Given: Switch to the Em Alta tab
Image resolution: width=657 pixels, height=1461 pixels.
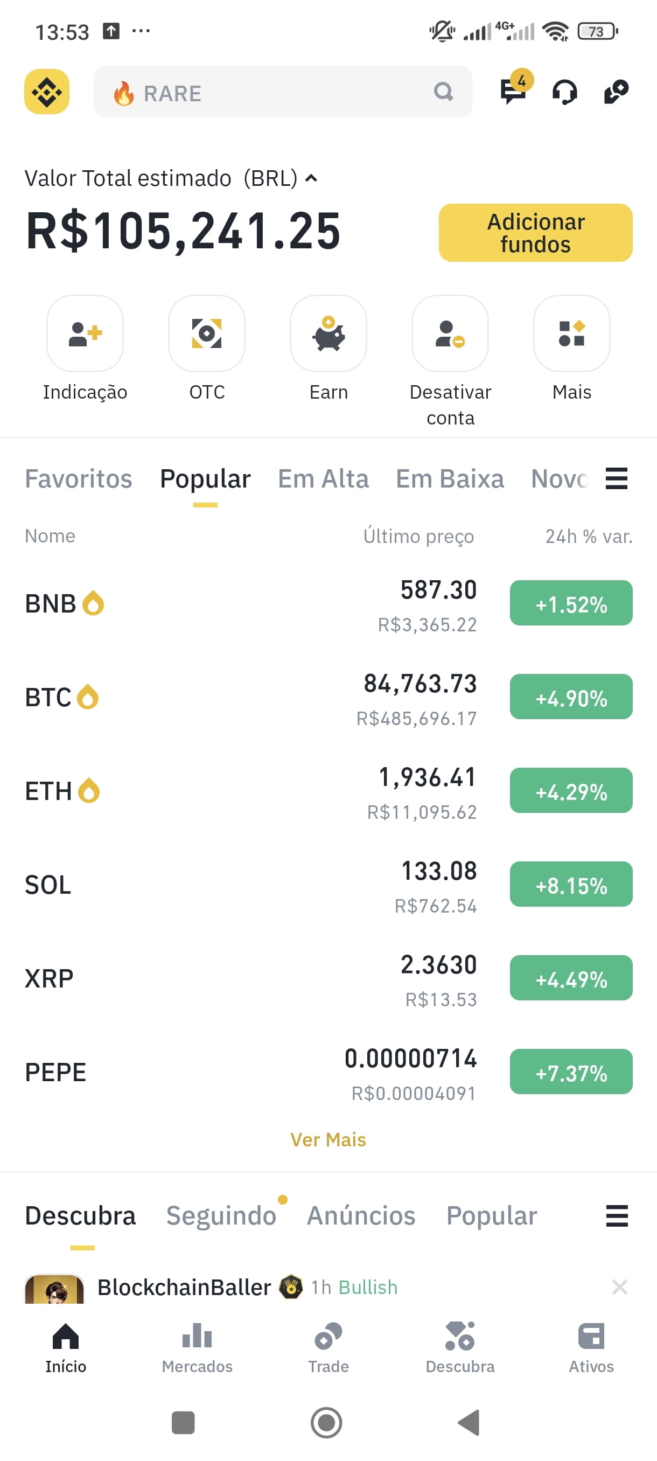Looking at the screenshot, I should [x=323, y=479].
